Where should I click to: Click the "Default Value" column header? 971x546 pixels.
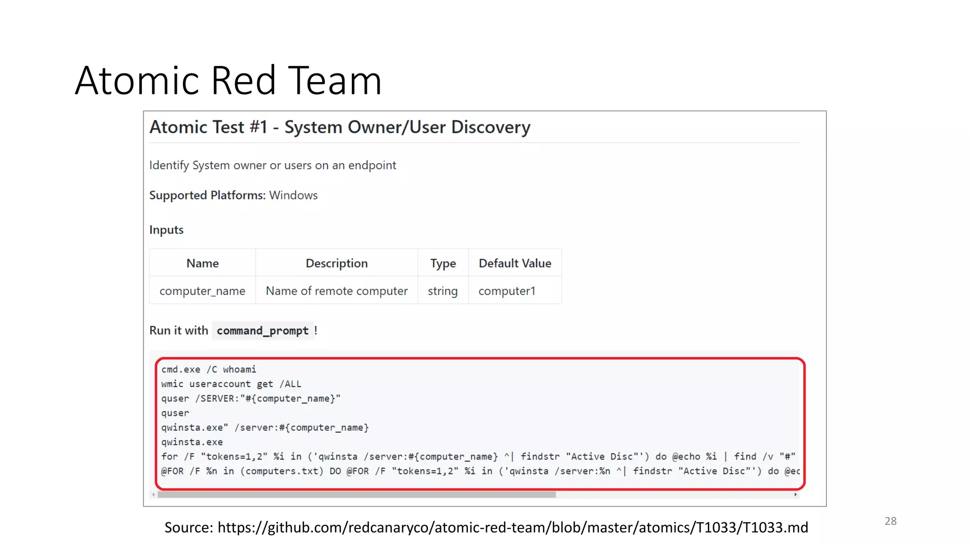point(515,263)
